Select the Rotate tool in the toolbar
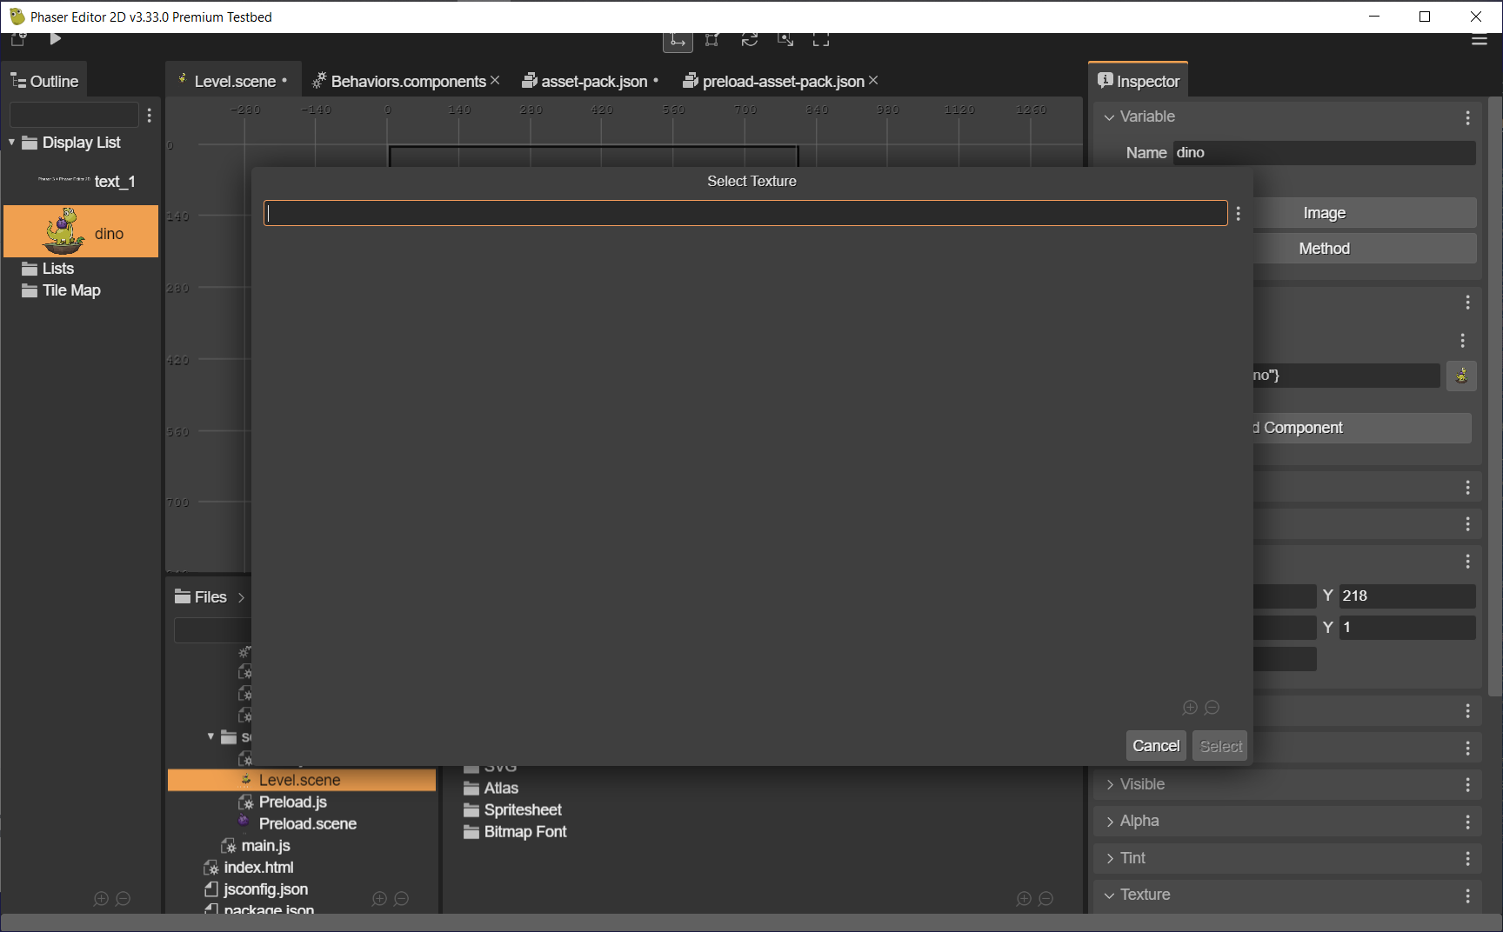This screenshot has height=932, width=1503. [x=750, y=41]
